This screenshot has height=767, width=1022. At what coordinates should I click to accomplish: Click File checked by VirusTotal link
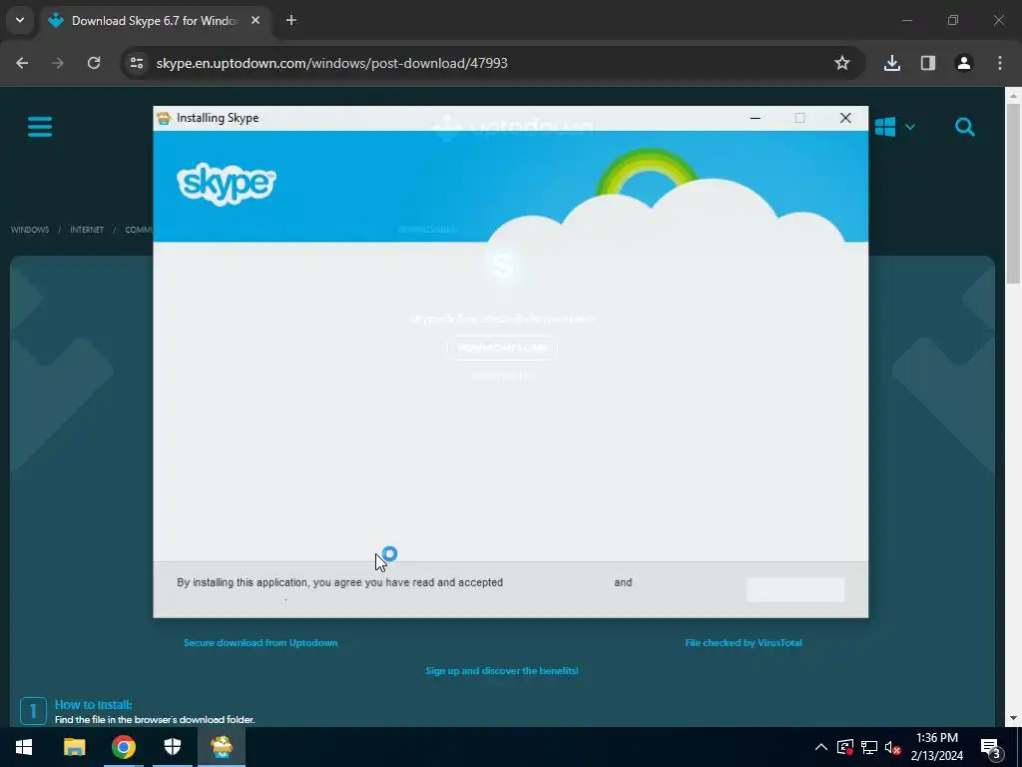point(743,642)
